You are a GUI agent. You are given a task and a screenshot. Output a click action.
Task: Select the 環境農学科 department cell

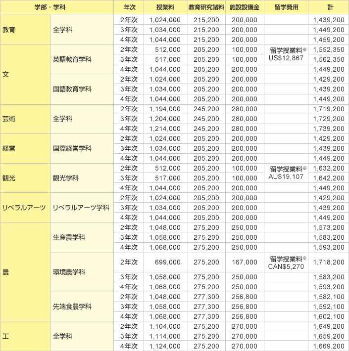pyautogui.click(x=82, y=272)
